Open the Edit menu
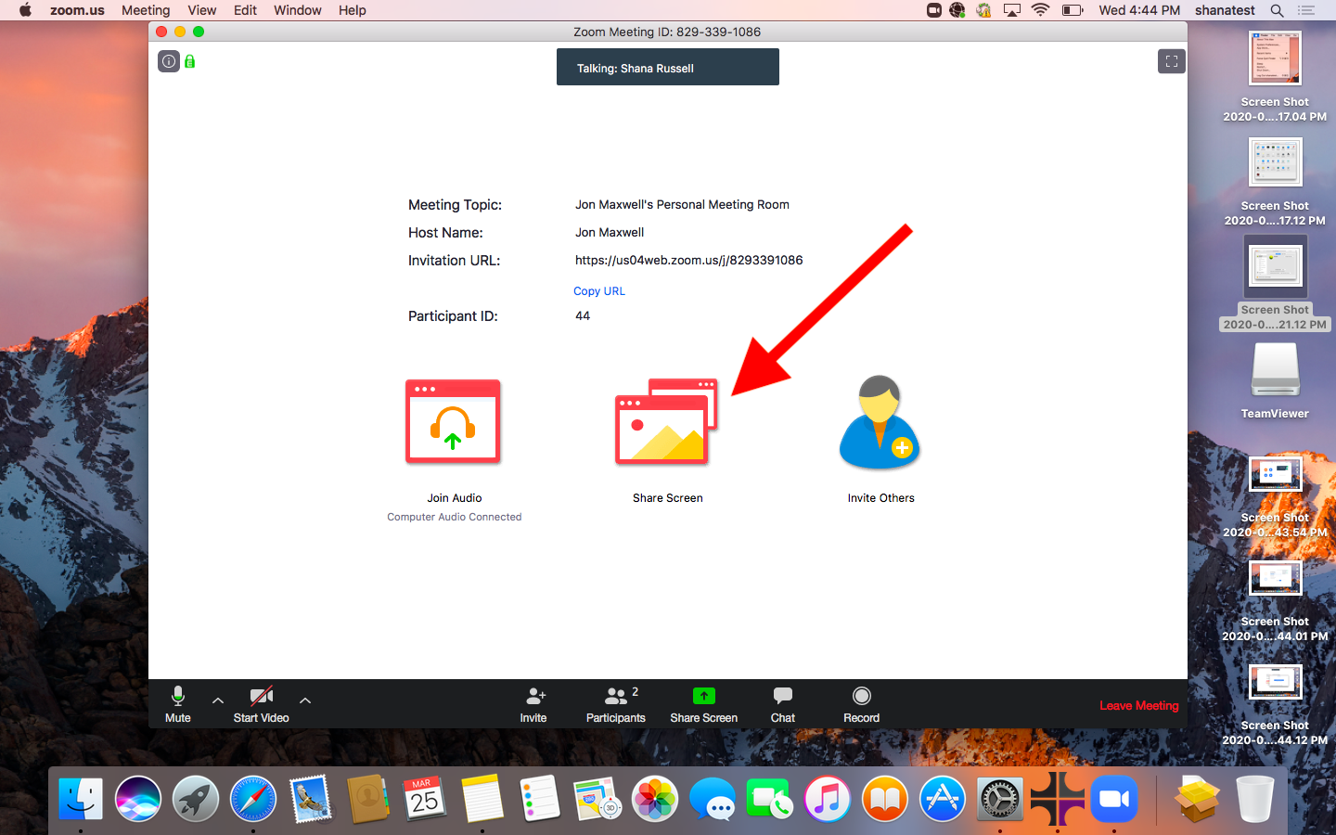The height and width of the screenshot is (835, 1336). [x=246, y=10]
